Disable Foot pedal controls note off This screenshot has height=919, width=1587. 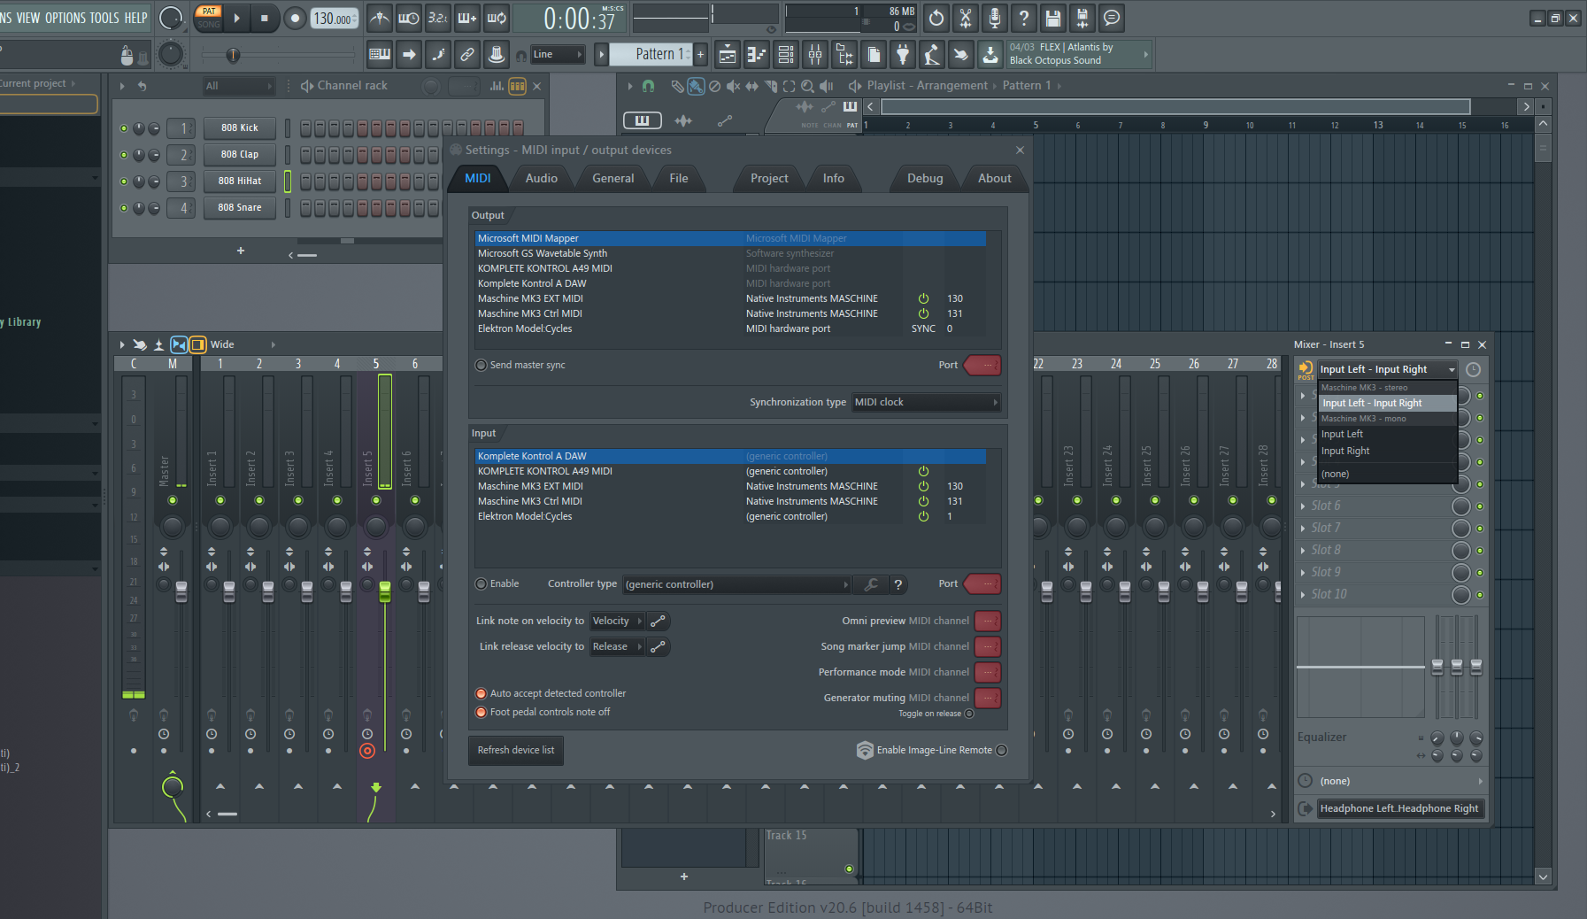[x=481, y=712]
